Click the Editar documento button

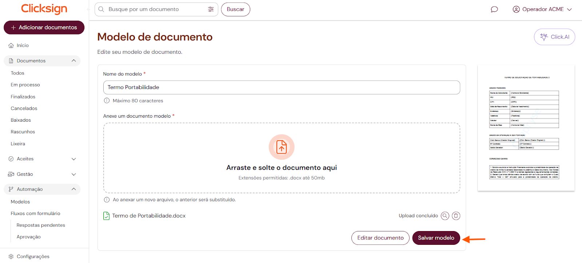coord(380,238)
